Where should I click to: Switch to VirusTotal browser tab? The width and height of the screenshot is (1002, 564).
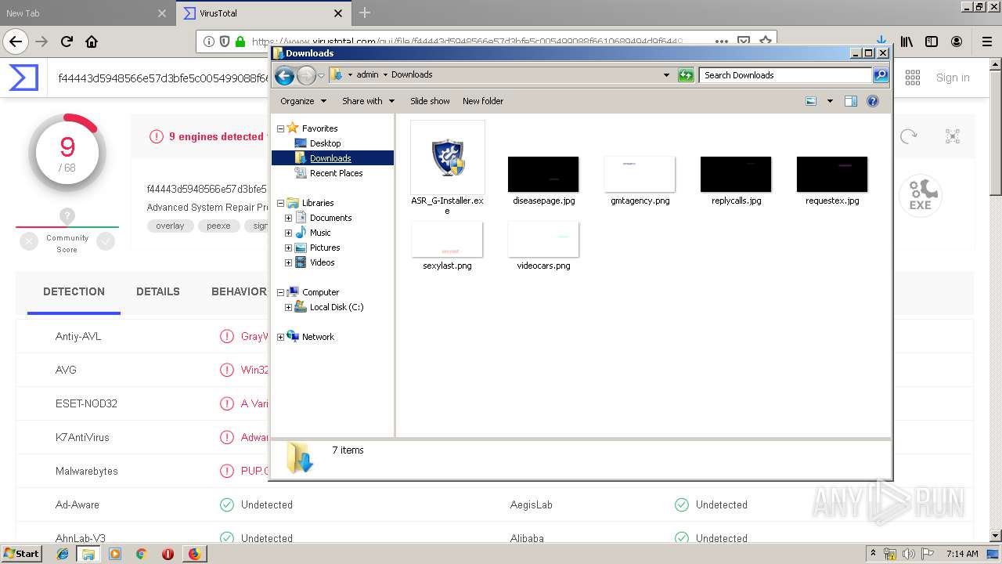pos(263,13)
